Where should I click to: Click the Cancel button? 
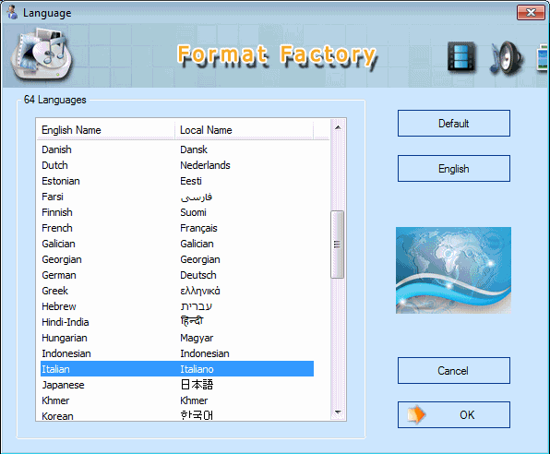453,371
